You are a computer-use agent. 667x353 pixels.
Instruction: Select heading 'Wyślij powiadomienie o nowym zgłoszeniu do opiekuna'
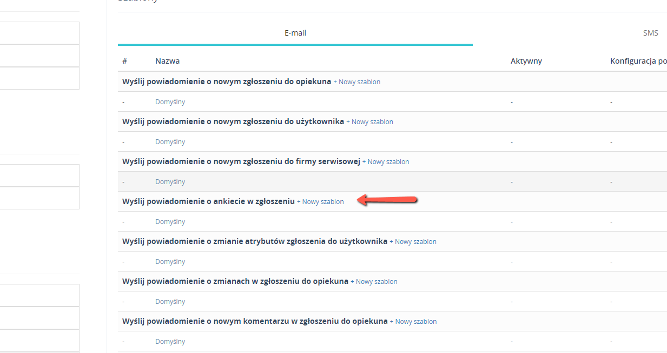pos(227,82)
